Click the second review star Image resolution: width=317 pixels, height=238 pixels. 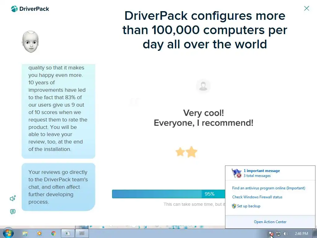pyautogui.click(x=191, y=152)
